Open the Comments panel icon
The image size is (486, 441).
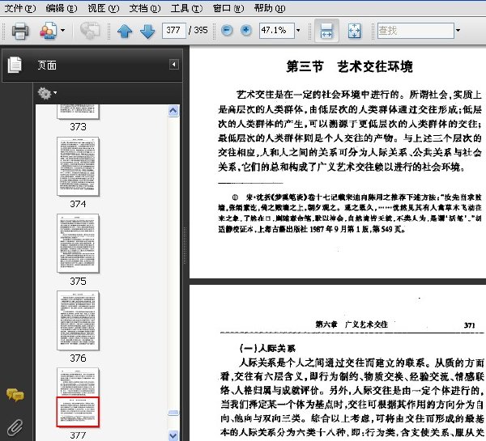coord(15,395)
